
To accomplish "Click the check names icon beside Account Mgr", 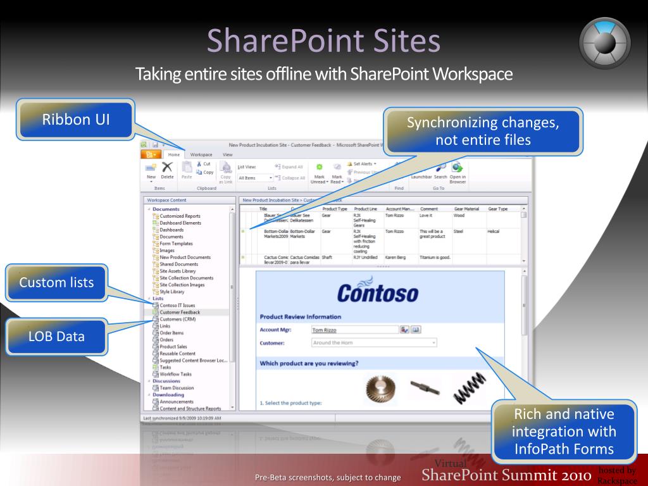I will [404, 329].
